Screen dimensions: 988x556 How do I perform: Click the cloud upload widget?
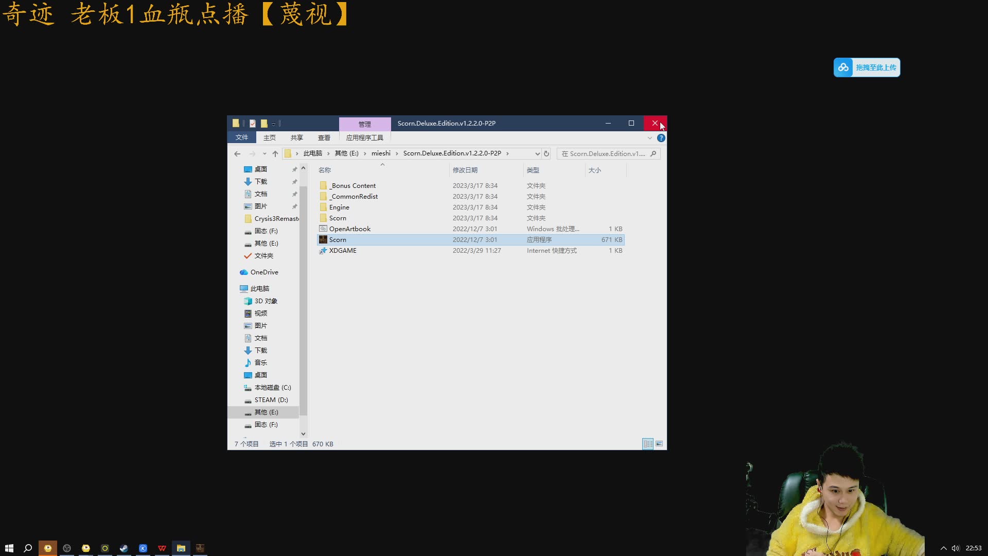(867, 67)
